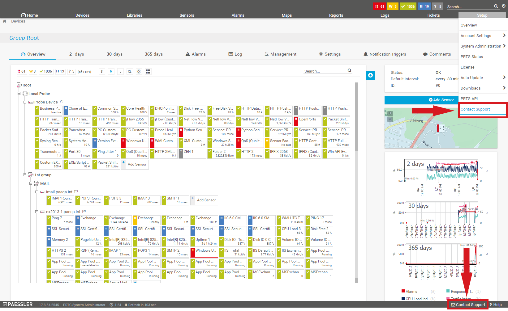Open the Maps main menu

(x=287, y=15)
